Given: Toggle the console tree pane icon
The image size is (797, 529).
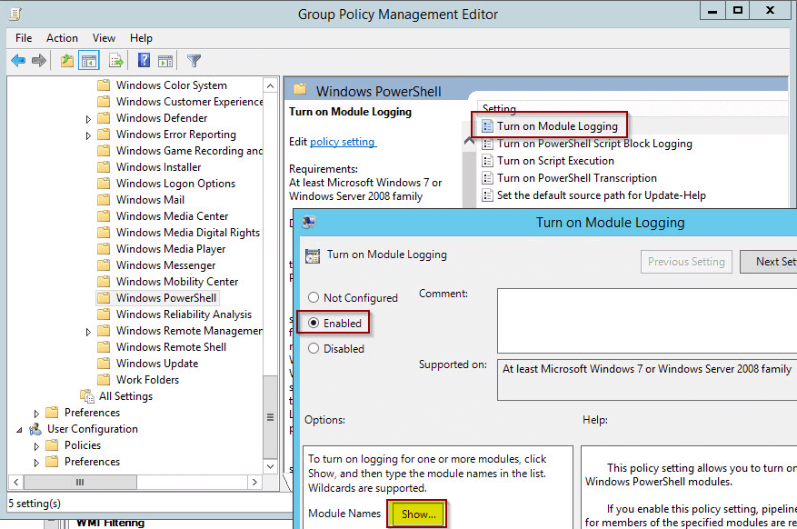Looking at the screenshot, I should tap(89, 61).
